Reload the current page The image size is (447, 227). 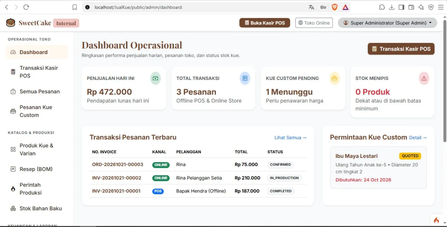click(x=26, y=7)
